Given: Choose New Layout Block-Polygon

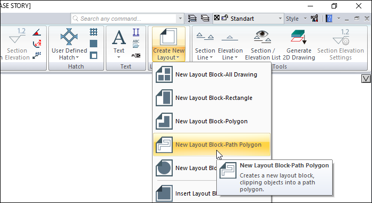Looking at the screenshot, I should click(212, 121).
